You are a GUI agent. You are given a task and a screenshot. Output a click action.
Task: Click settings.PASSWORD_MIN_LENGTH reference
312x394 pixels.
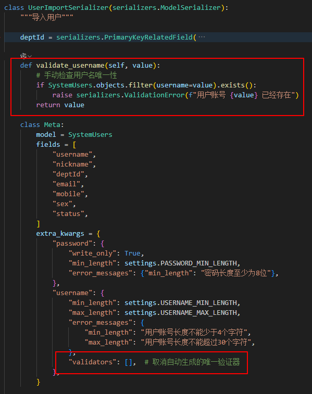181,263
